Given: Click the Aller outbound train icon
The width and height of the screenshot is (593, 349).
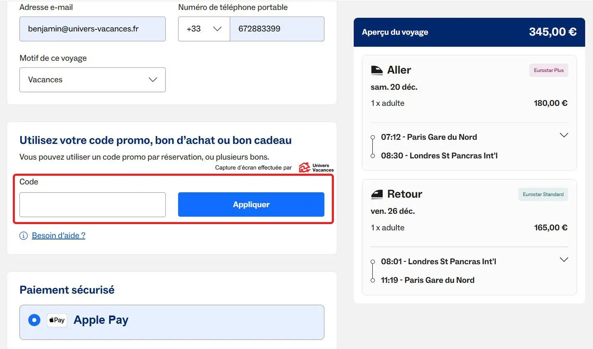Looking at the screenshot, I should [x=376, y=70].
